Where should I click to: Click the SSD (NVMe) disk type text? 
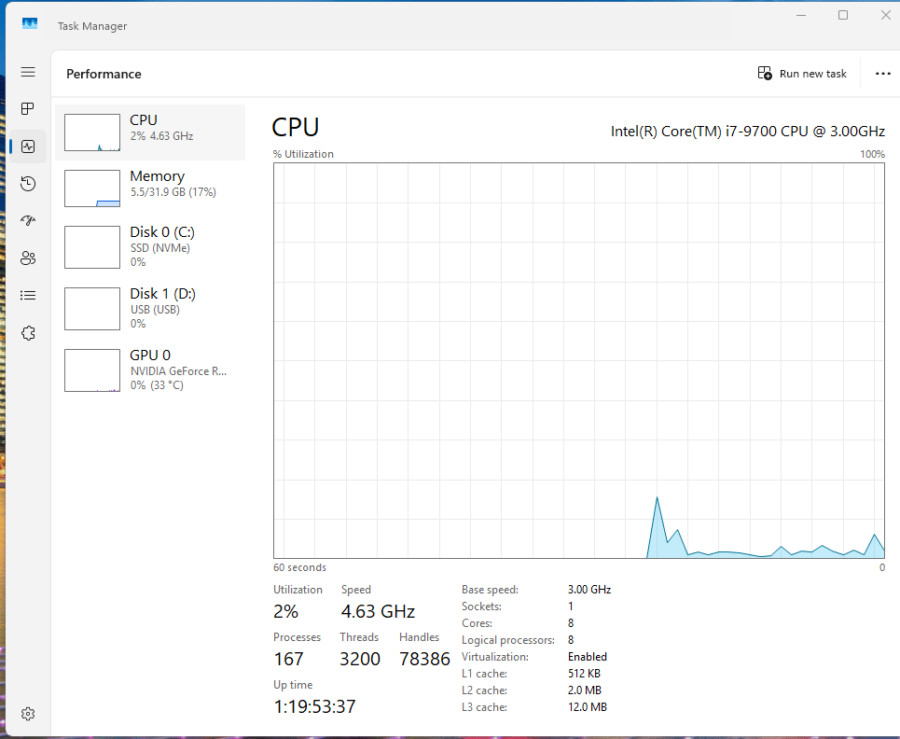(x=160, y=248)
